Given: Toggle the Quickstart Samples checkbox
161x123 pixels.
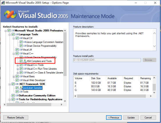Looking at the screenshot, I should tap(17, 88).
